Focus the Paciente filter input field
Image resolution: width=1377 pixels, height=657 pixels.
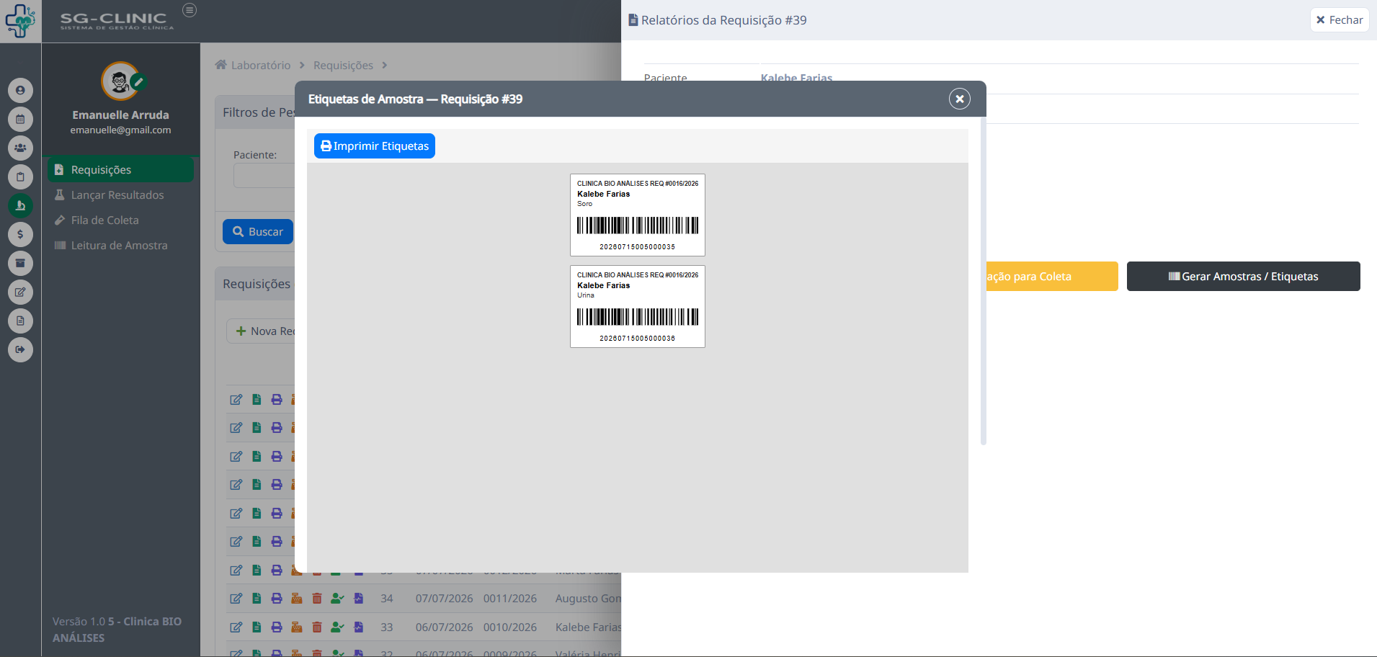264,176
